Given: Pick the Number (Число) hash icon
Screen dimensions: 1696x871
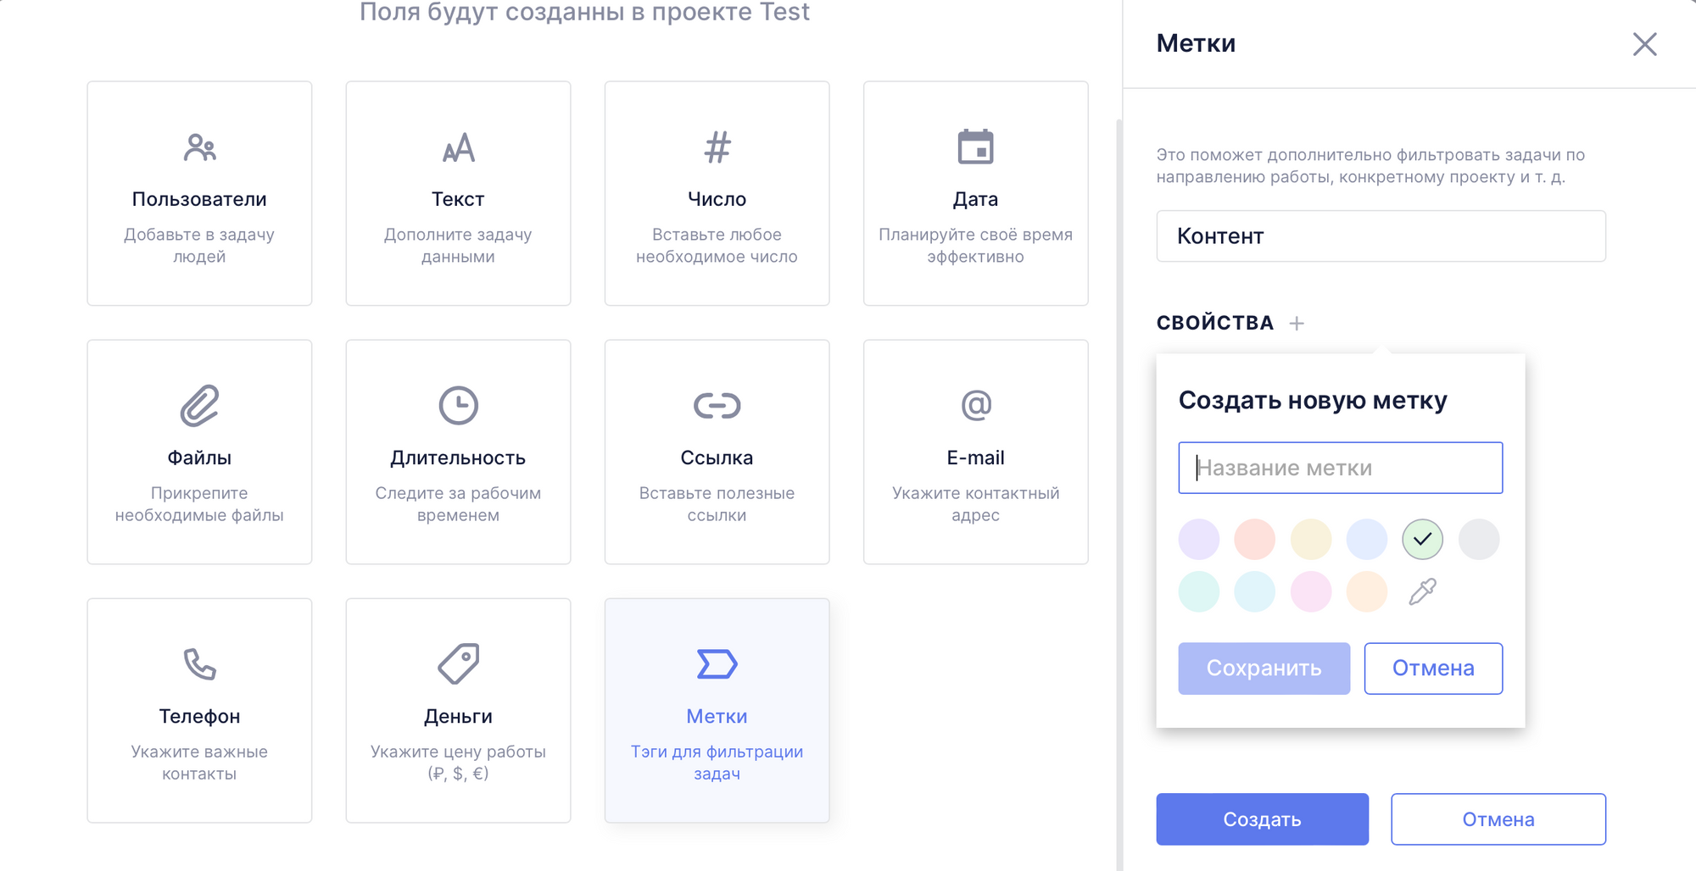Looking at the screenshot, I should pyautogui.click(x=717, y=147).
